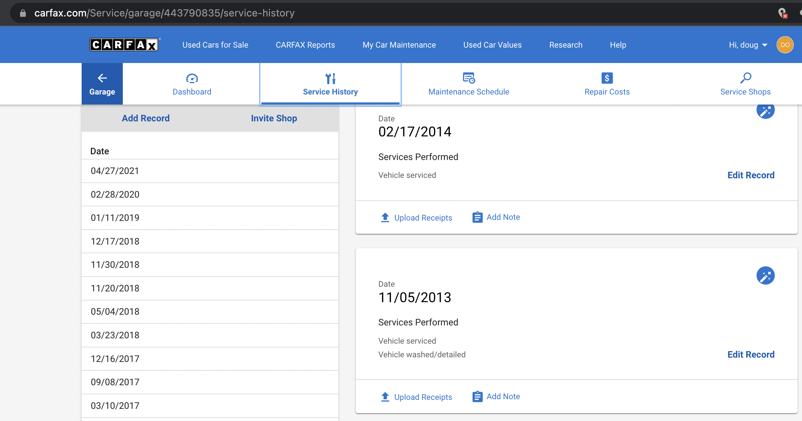Select the 12/16/2017 date row

pyautogui.click(x=210, y=359)
